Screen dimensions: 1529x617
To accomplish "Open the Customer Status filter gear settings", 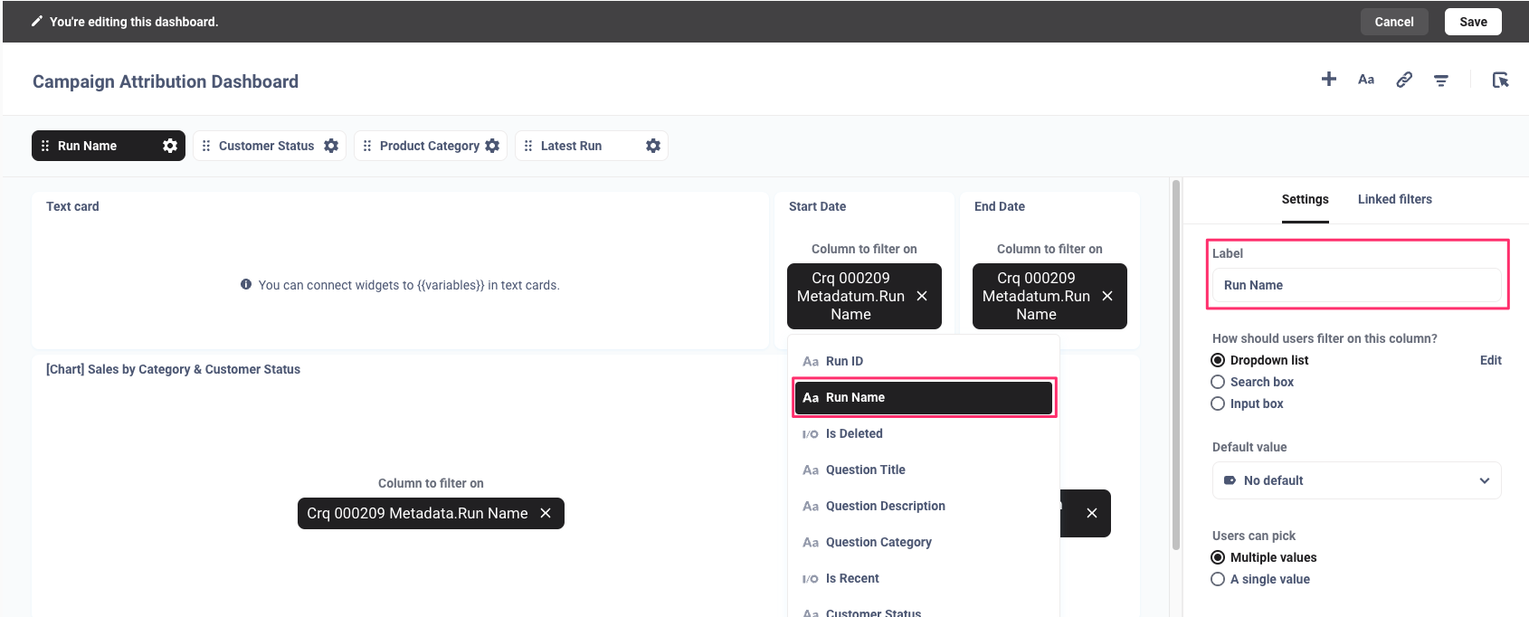I will coord(331,146).
